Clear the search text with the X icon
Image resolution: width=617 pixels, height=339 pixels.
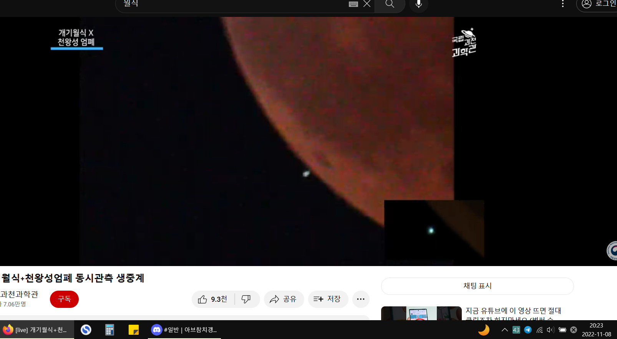(367, 4)
